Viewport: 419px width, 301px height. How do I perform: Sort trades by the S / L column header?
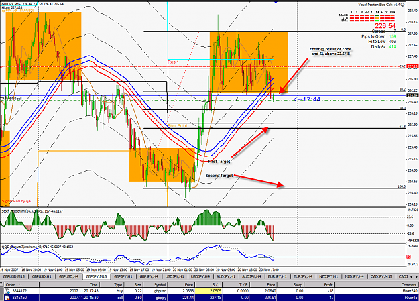pyautogui.click(x=209, y=284)
